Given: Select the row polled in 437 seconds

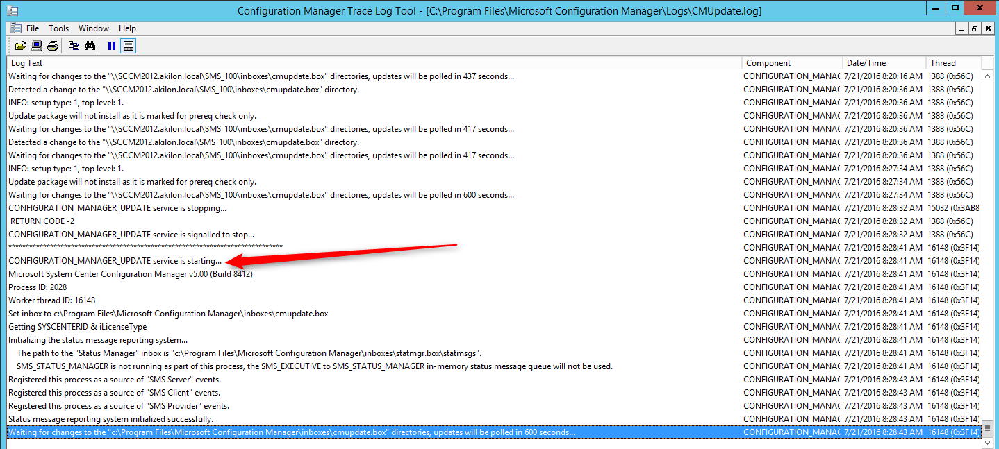Looking at the screenshot, I should [493, 76].
